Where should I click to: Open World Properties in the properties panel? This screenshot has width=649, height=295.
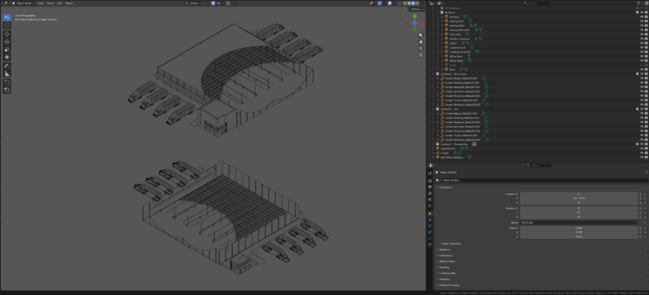pos(430,206)
